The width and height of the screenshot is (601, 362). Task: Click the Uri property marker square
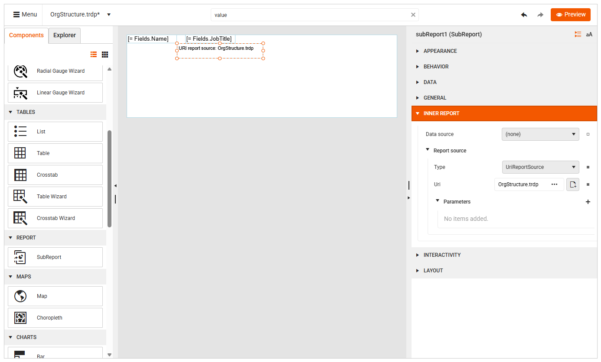[588, 184]
